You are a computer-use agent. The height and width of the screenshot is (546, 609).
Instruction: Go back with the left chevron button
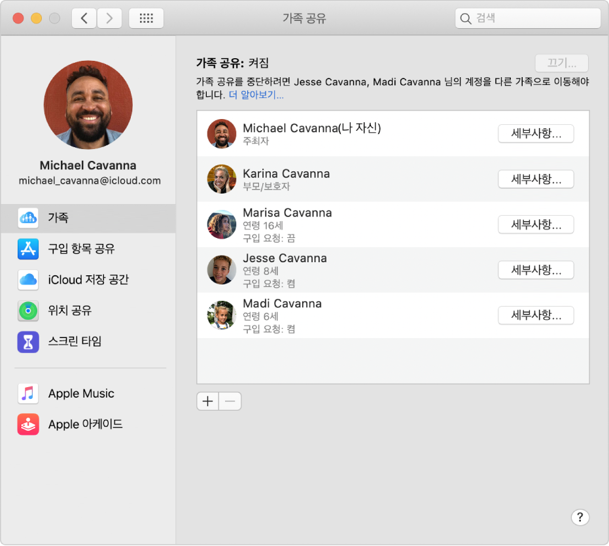click(x=84, y=18)
